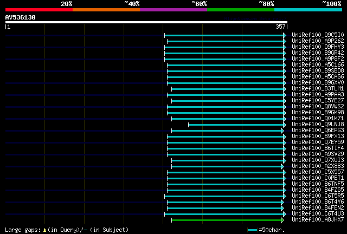Click the '(in Subject)' gap legend text

click(x=110, y=230)
